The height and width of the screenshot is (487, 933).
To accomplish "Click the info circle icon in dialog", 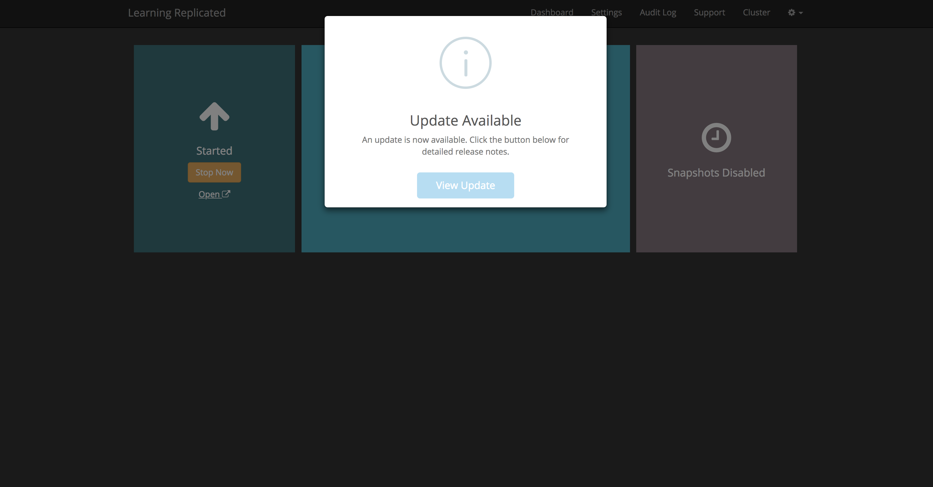I will (465, 63).
